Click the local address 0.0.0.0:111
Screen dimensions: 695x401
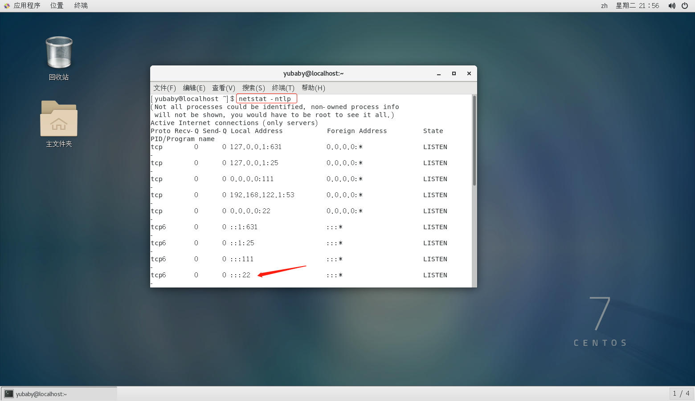(x=252, y=179)
